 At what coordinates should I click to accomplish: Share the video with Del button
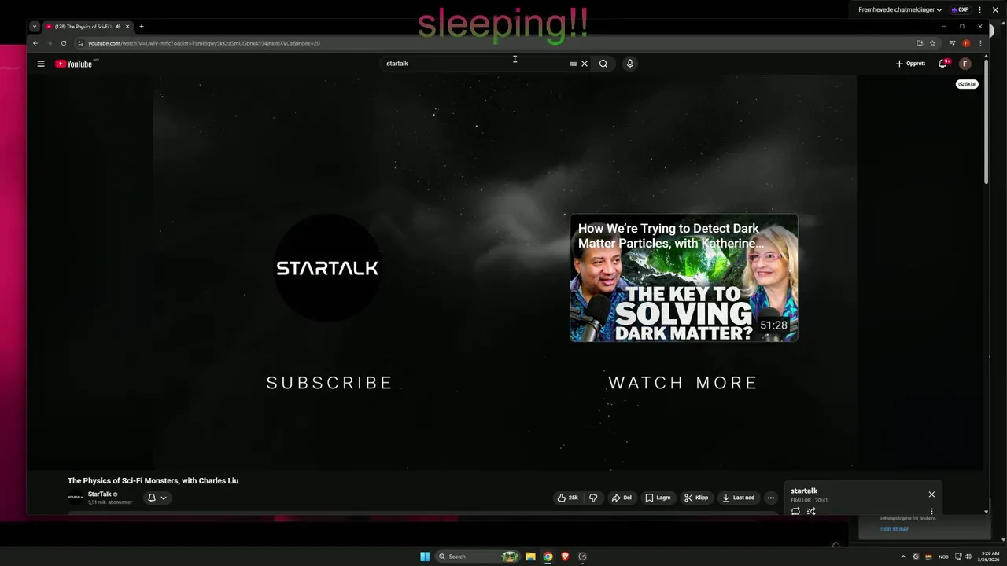pos(622,498)
